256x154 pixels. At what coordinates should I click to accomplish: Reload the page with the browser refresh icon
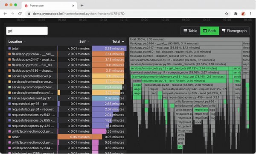[x=20, y=14]
